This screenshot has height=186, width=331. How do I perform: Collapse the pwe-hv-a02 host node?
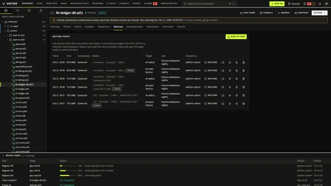[x=8, y=39]
